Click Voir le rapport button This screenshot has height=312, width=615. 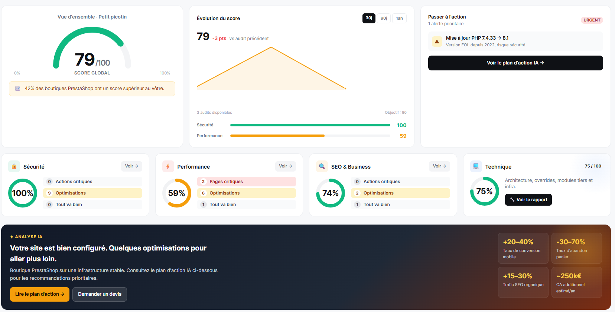point(528,200)
